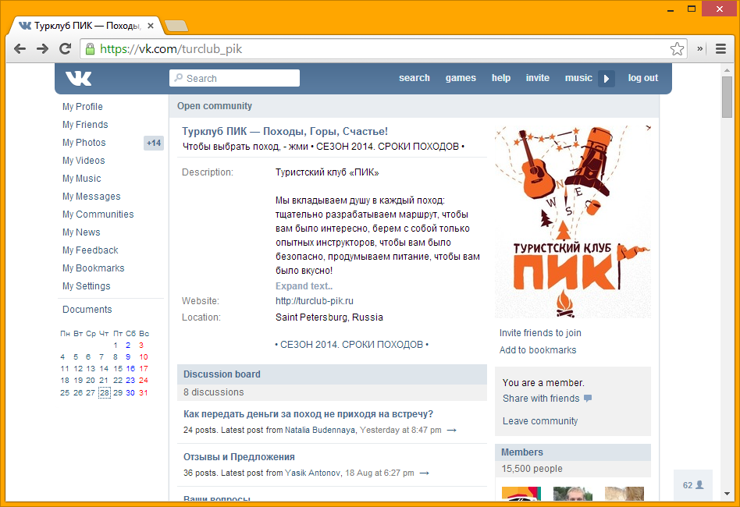Open My Feedback
This screenshot has width=740, height=507.
coord(90,250)
